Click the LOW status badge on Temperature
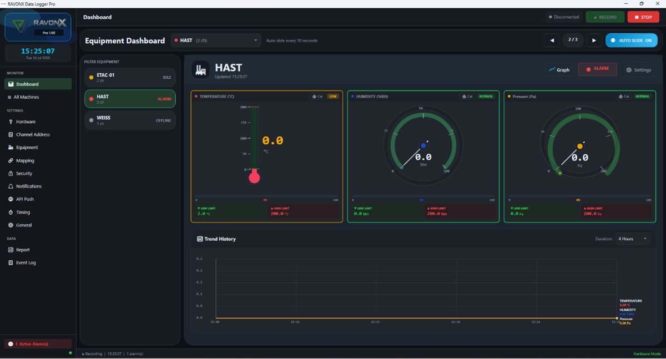Image resolution: width=666 pixels, height=359 pixels. point(332,97)
